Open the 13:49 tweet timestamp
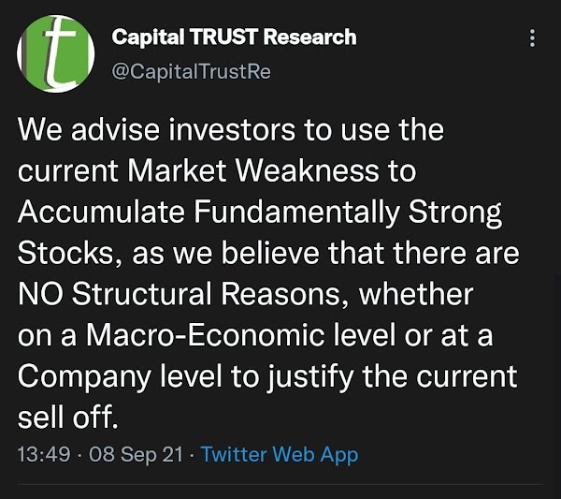561x499 pixels. pyautogui.click(x=44, y=454)
